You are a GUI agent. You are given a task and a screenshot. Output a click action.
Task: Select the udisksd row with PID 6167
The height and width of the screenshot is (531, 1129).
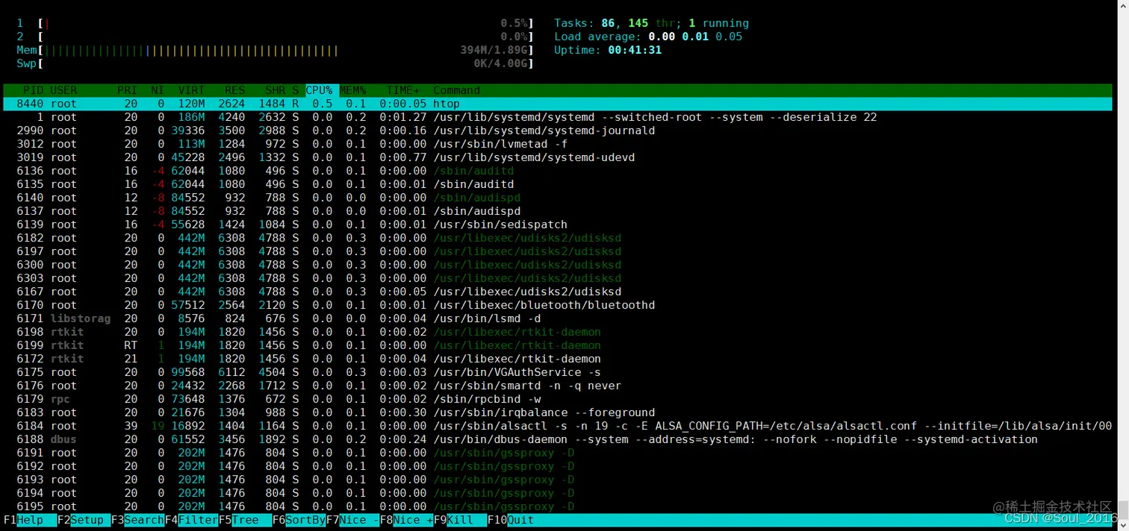(558, 292)
